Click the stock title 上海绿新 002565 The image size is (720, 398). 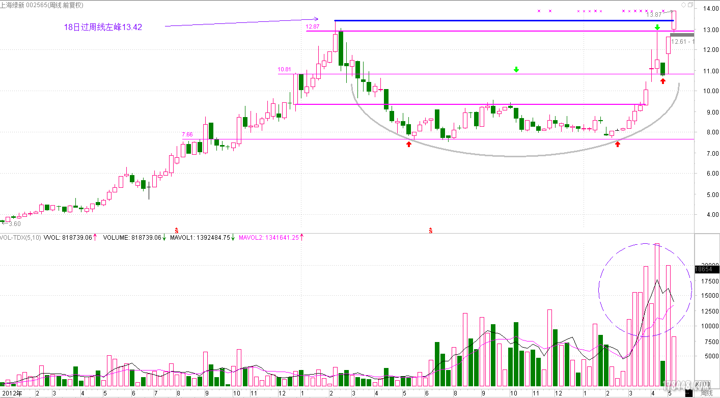pos(24,5)
